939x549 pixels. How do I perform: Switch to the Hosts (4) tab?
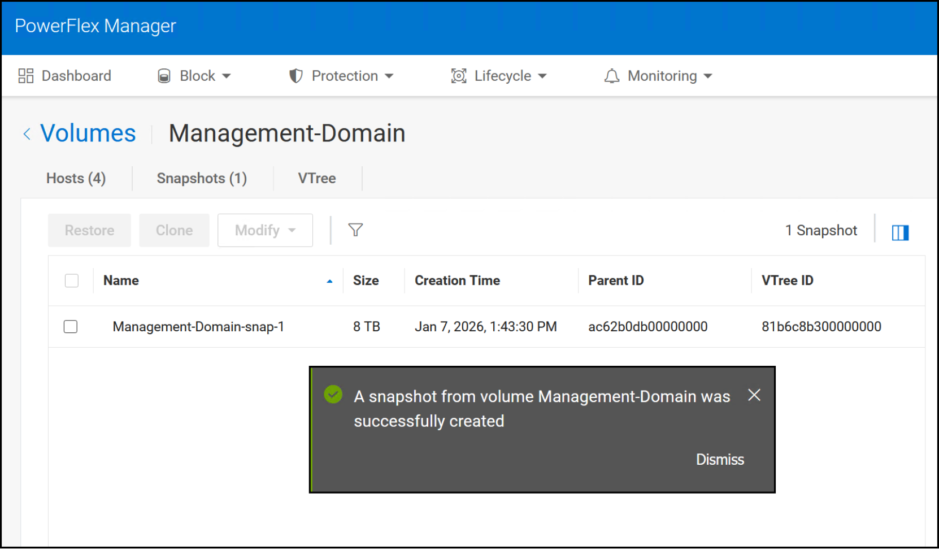pyautogui.click(x=76, y=178)
